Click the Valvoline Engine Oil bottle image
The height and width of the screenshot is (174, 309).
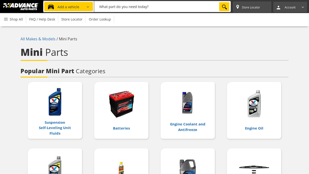254,104
